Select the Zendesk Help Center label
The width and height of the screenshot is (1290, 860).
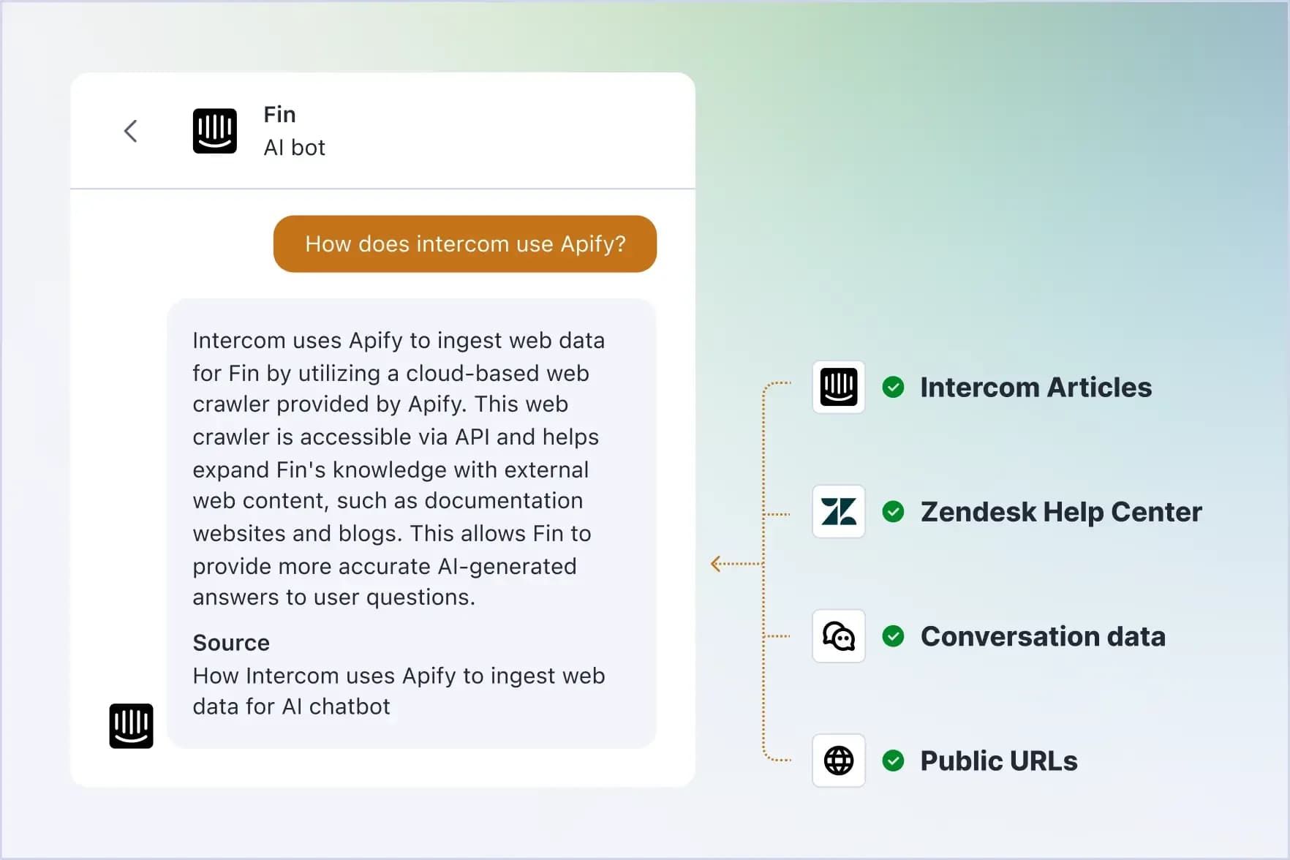[1060, 512]
